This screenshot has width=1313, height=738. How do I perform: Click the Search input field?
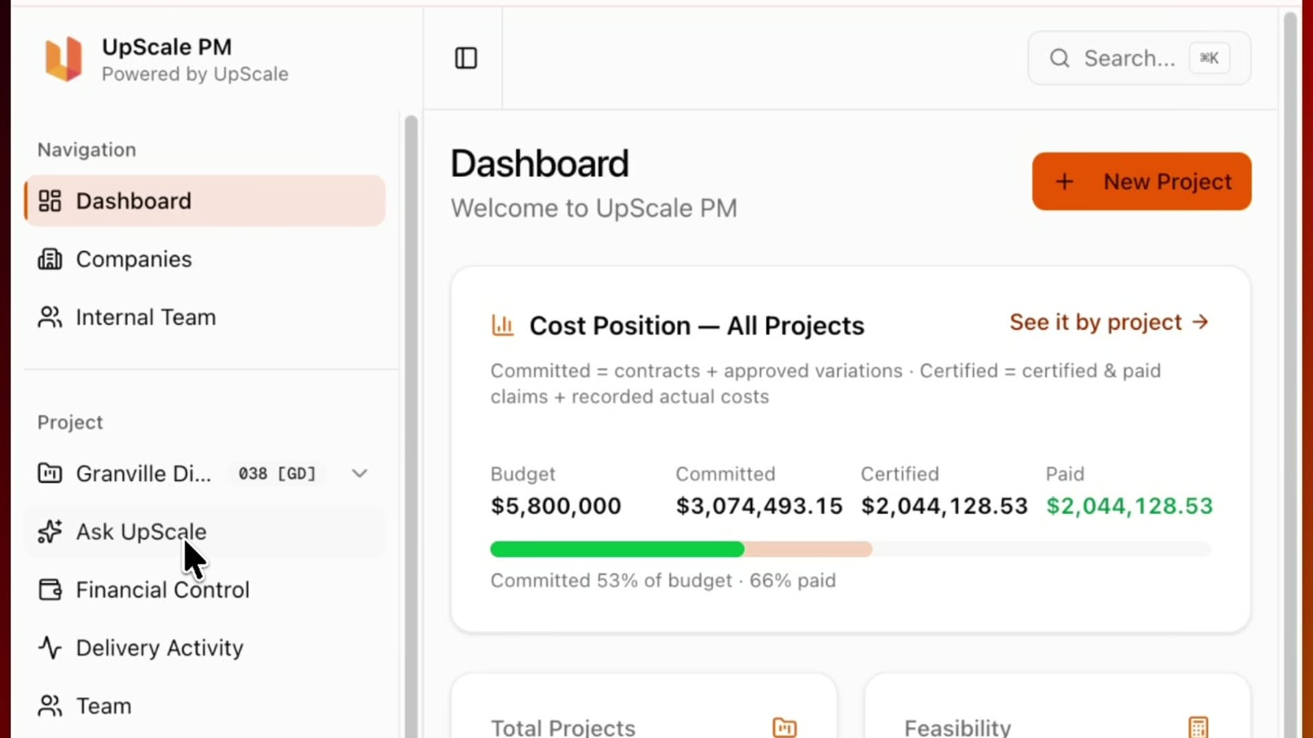click(x=1139, y=58)
